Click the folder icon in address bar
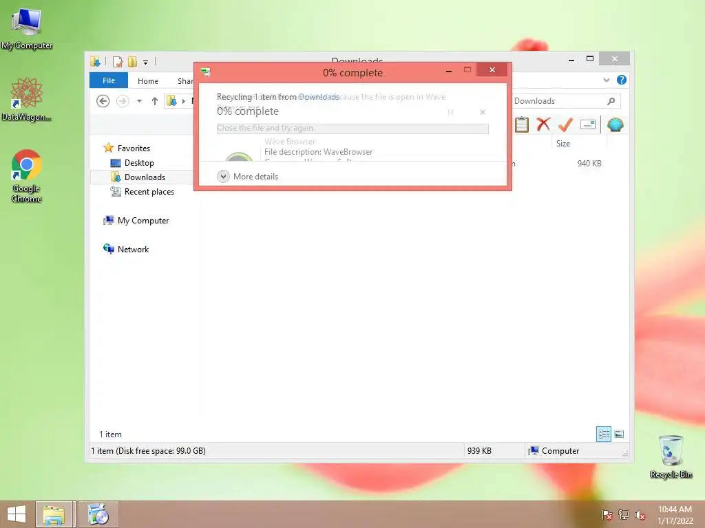The width and height of the screenshot is (705, 528). pyautogui.click(x=171, y=101)
